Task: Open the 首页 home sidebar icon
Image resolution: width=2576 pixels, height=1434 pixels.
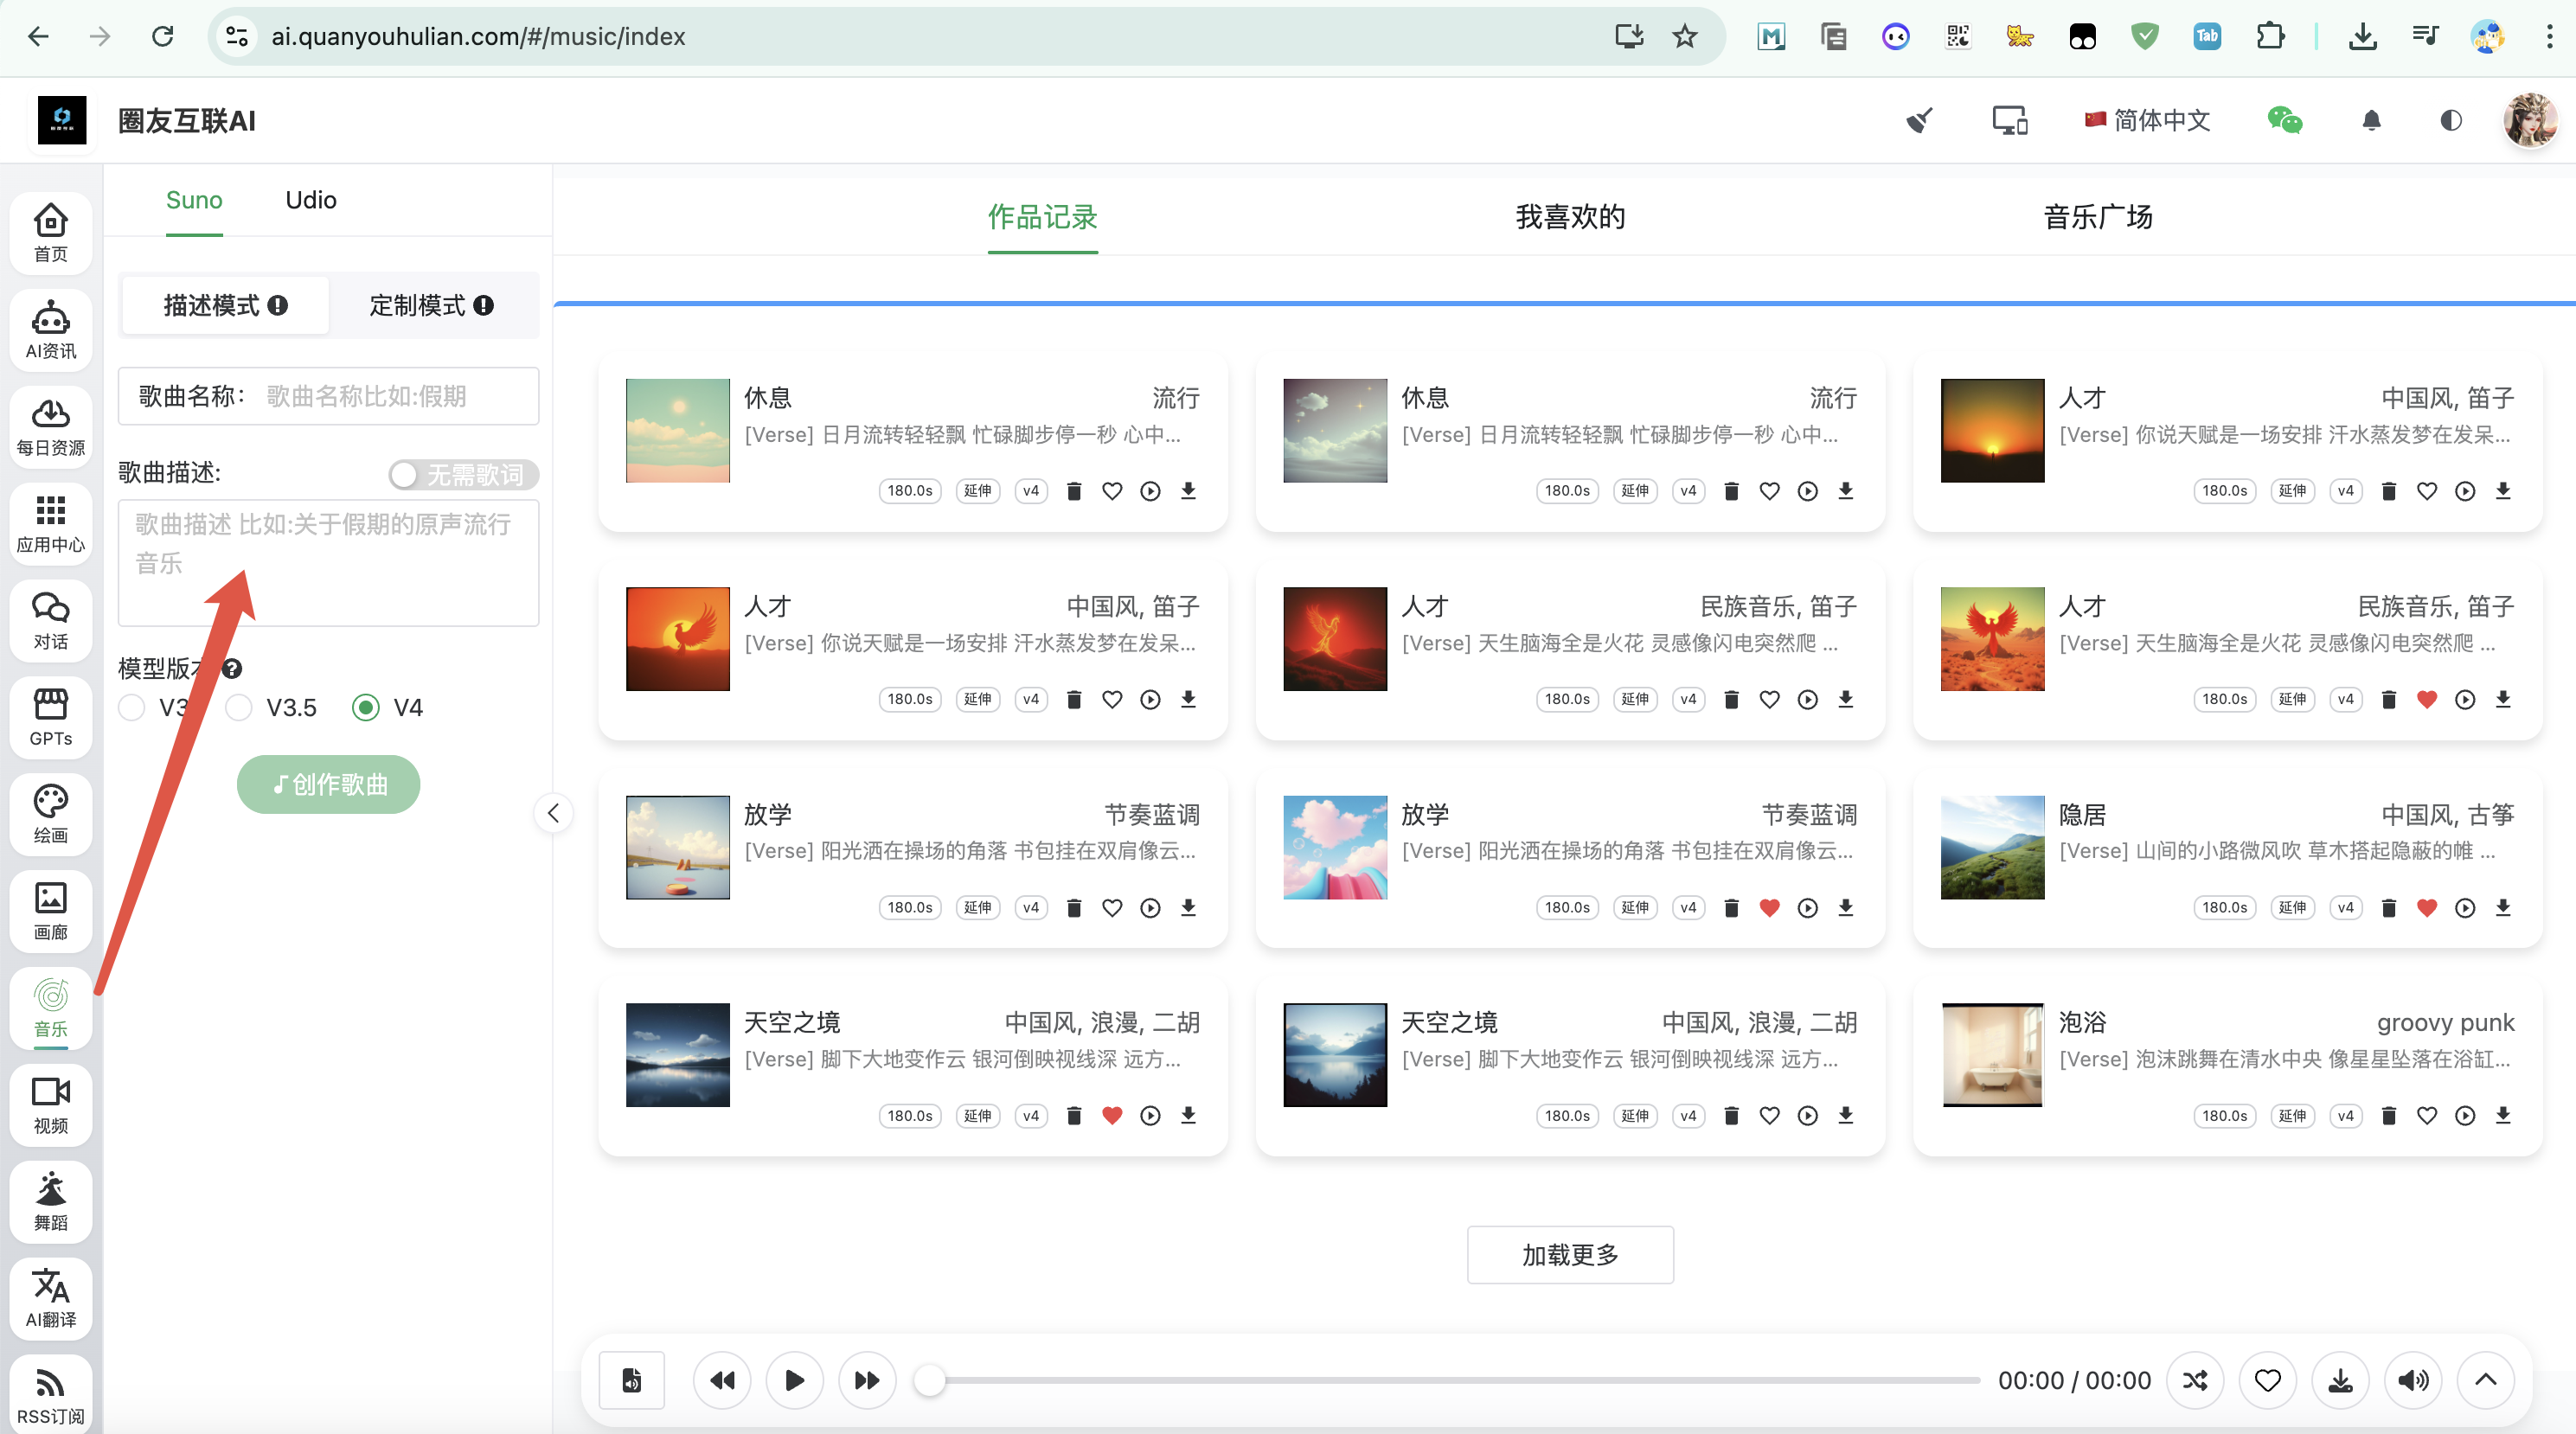Action: (51, 232)
